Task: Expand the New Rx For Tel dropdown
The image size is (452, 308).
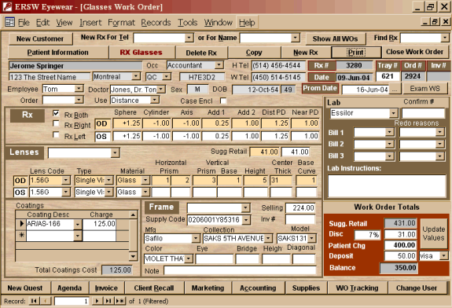Action: coord(189,38)
